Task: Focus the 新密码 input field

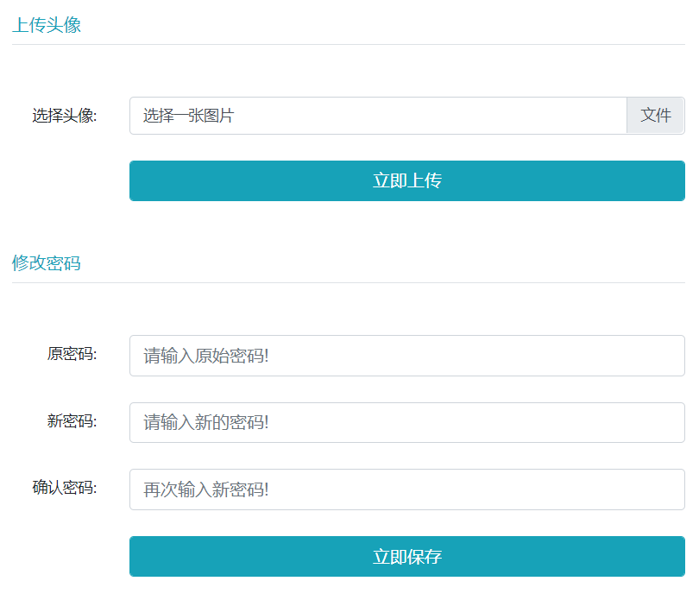Action: click(x=406, y=423)
